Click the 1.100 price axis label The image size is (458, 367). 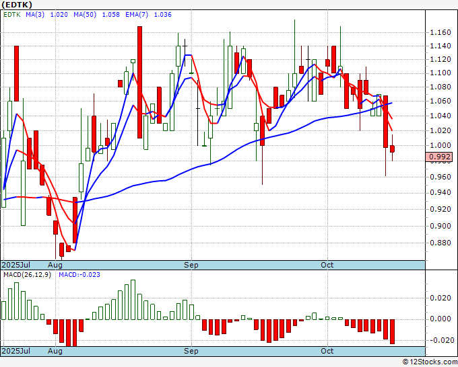click(440, 73)
